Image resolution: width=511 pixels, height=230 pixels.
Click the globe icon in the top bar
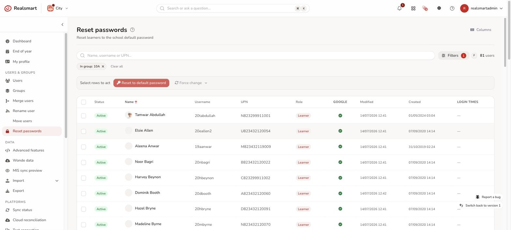[425, 8]
